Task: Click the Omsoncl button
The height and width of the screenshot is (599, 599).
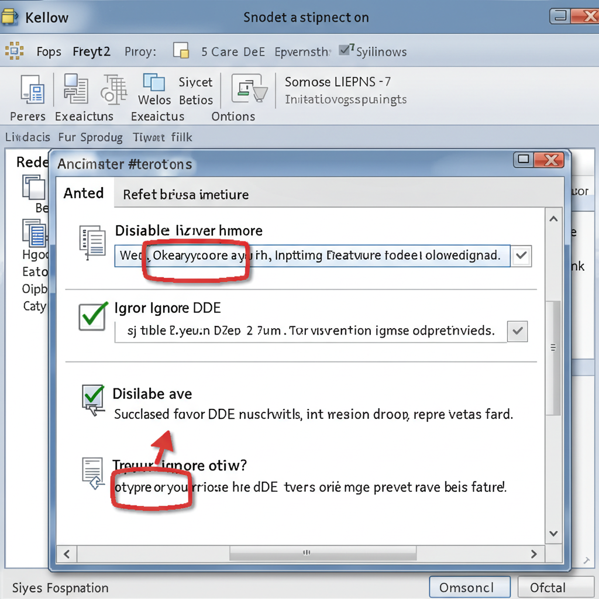Action: click(470, 587)
